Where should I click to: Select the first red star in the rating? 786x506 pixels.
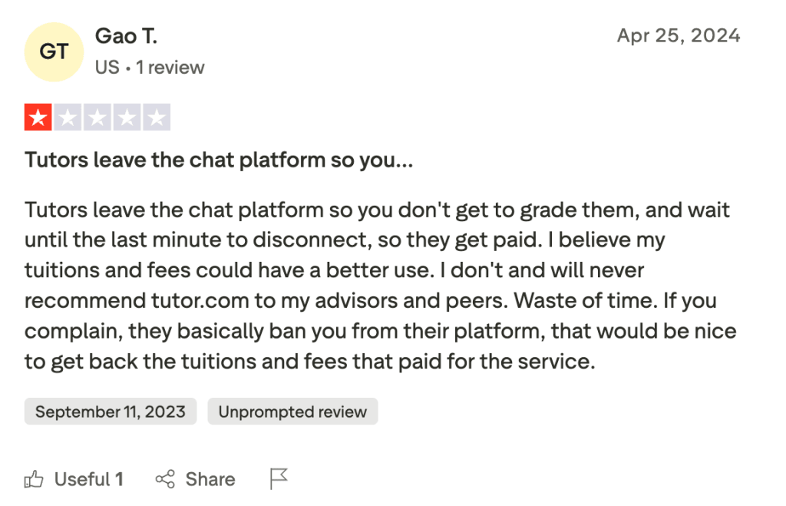[38, 117]
